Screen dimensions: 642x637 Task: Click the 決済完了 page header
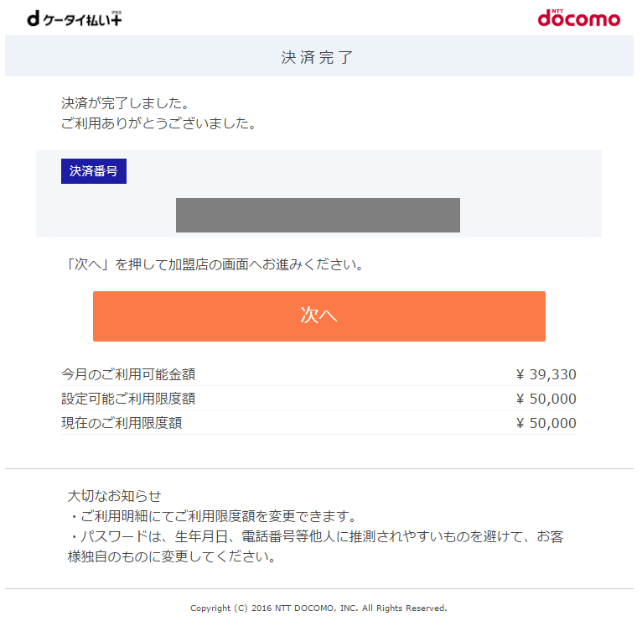318,57
